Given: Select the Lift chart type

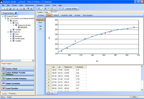Looking at the screenshot, I should (40, 29).
